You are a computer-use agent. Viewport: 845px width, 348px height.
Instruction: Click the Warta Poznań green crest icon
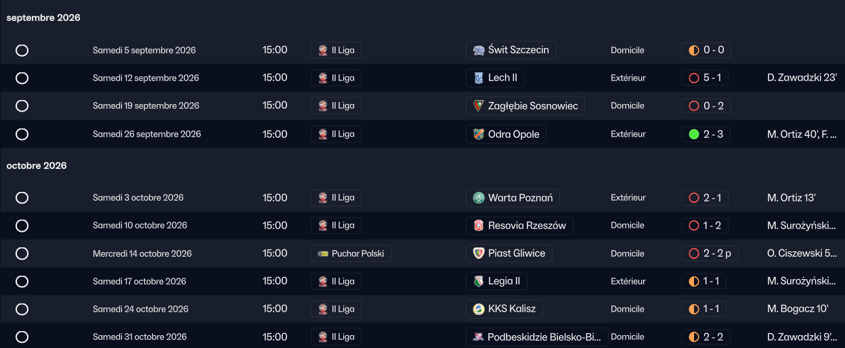(x=479, y=198)
